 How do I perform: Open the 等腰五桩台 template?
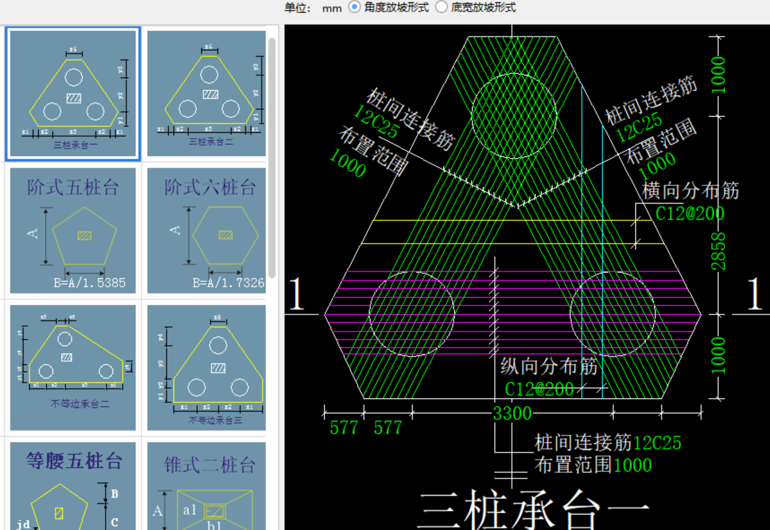(73, 486)
